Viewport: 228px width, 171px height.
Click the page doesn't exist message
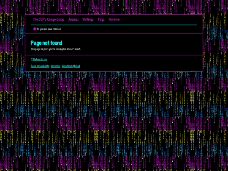56,49
